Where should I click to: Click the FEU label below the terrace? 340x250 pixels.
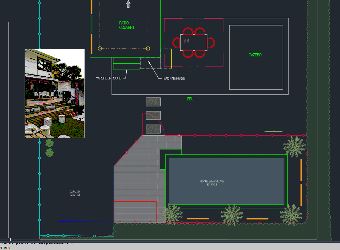190,99
